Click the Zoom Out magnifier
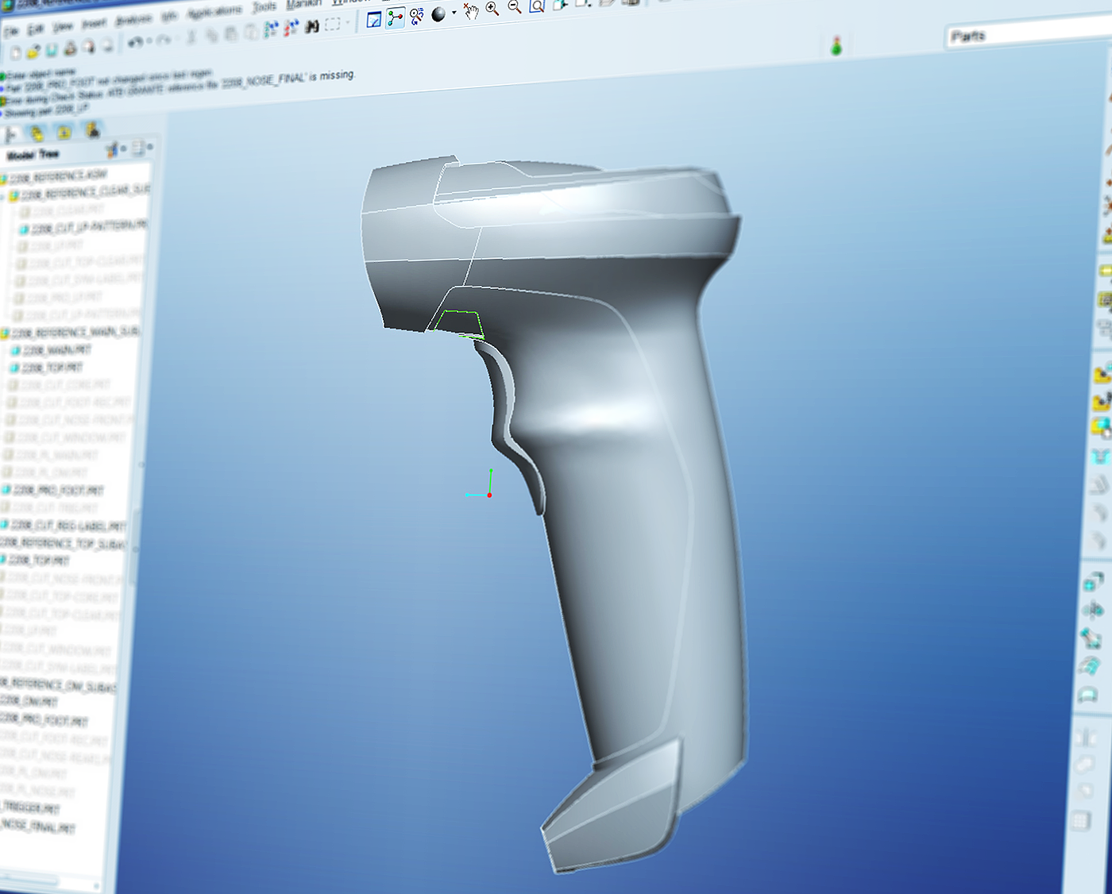1112x894 pixels. (515, 7)
